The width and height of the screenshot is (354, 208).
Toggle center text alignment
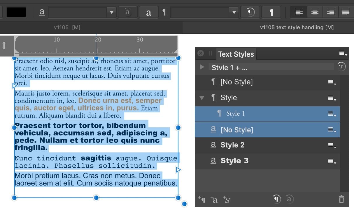pos(315,12)
